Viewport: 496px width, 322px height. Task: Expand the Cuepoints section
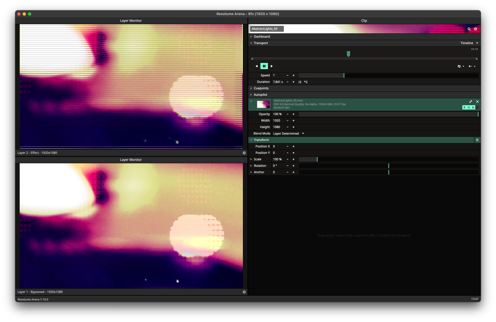(x=261, y=88)
